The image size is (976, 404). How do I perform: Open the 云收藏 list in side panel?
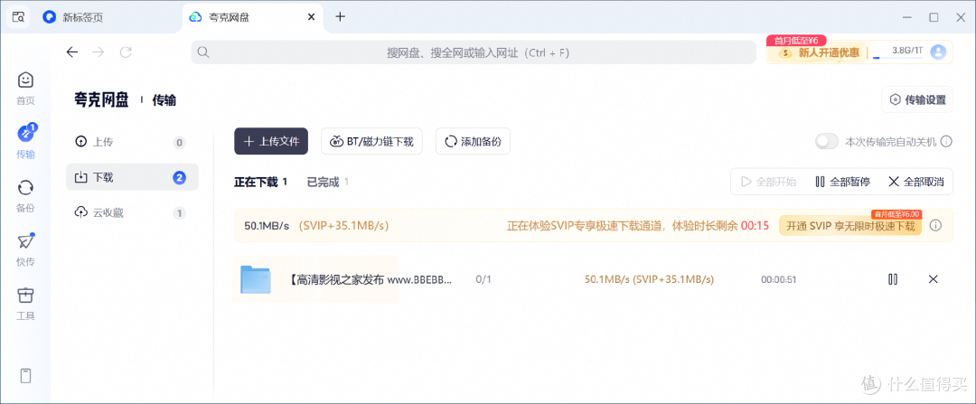click(132, 213)
